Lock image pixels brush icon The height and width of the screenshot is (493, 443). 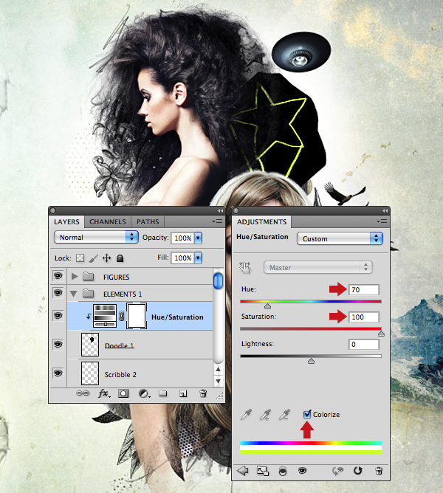tap(94, 258)
